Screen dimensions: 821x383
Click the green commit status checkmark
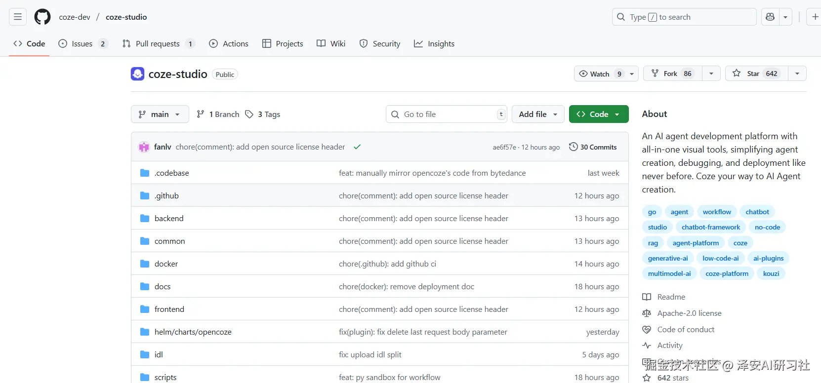point(357,147)
